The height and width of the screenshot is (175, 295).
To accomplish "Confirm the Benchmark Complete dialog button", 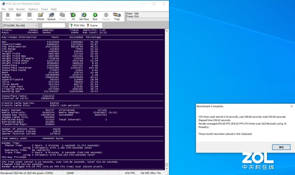I will pos(281,147).
